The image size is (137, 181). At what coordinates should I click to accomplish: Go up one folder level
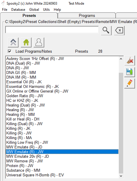13,42
